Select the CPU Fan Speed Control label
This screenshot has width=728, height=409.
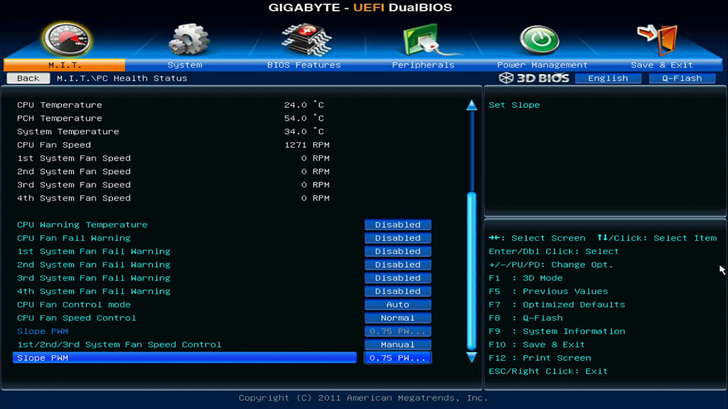pos(77,318)
